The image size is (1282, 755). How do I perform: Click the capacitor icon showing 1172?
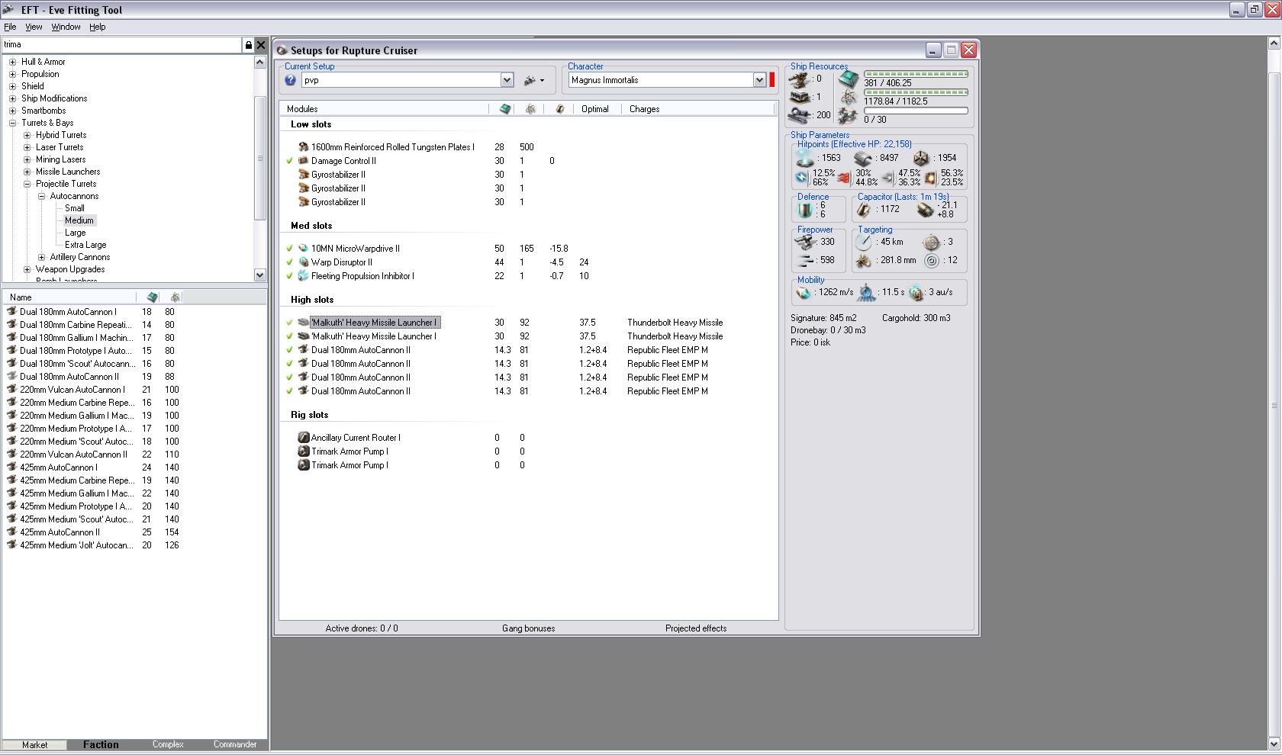(x=864, y=209)
